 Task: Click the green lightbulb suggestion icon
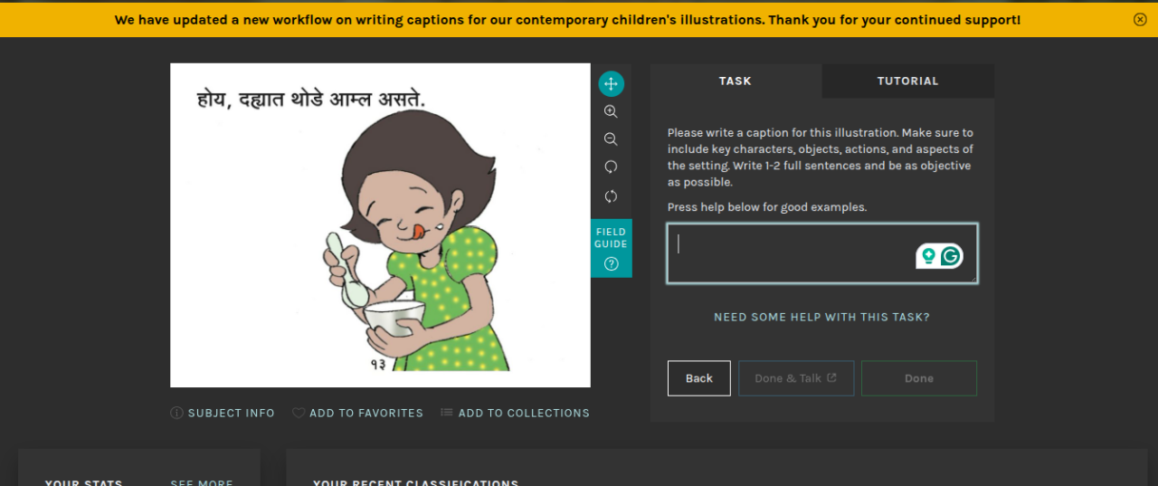pyautogui.click(x=927, y=256)
